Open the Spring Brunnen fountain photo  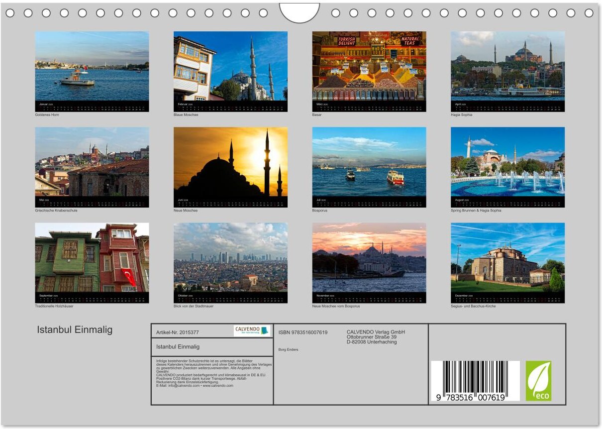(x=507, y=161)
